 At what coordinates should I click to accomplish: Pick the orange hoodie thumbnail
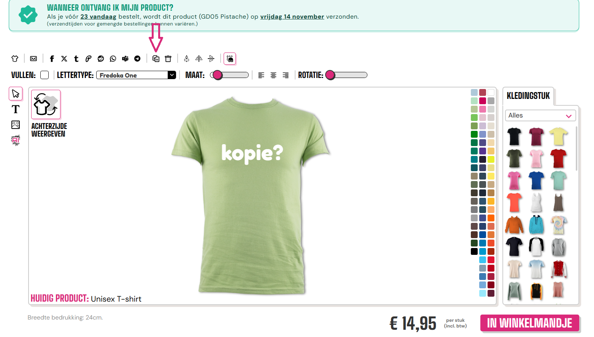pos(514,224)
